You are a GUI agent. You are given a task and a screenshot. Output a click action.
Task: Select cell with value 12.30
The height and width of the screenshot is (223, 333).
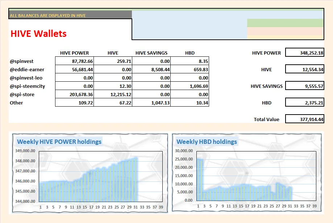coord(113,86)
